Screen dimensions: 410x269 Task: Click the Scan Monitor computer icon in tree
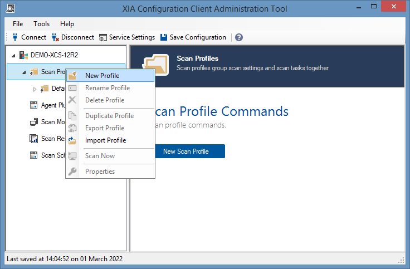34,122
